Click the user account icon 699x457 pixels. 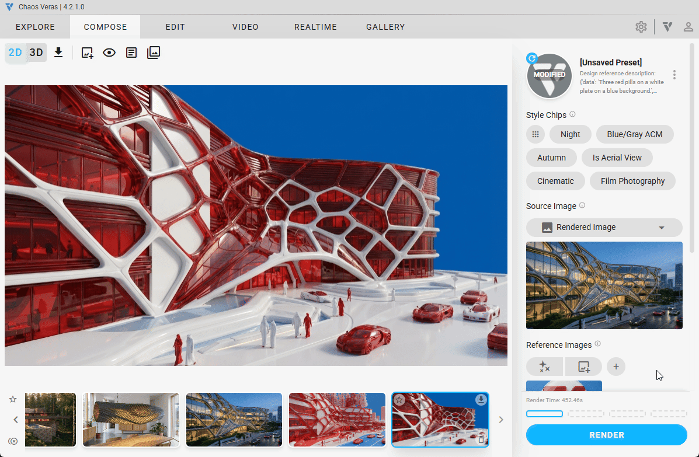click(688, 27)
